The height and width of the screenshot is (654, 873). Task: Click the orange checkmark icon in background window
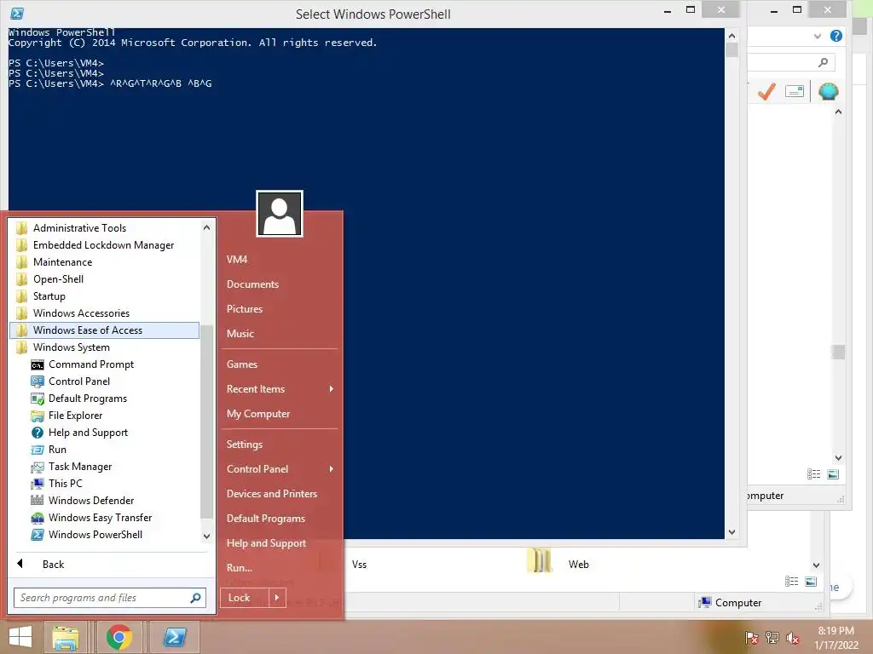766,91
